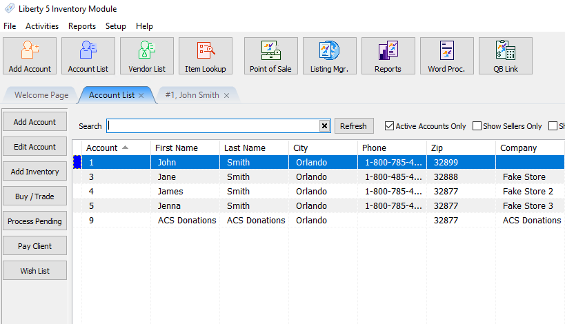
Task: Open the QB Link tool
Action: [x=506, y=56]
